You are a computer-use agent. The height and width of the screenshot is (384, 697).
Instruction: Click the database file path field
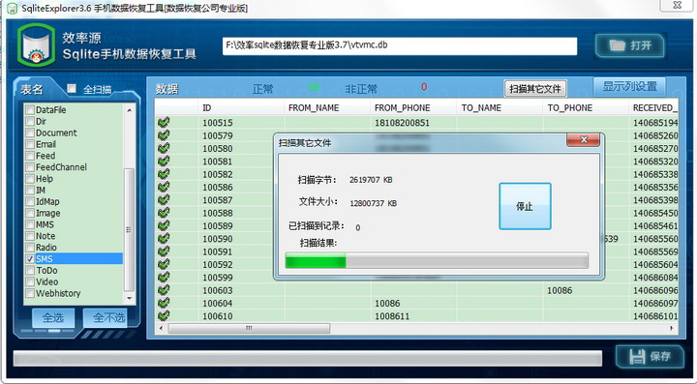point(400,45)
